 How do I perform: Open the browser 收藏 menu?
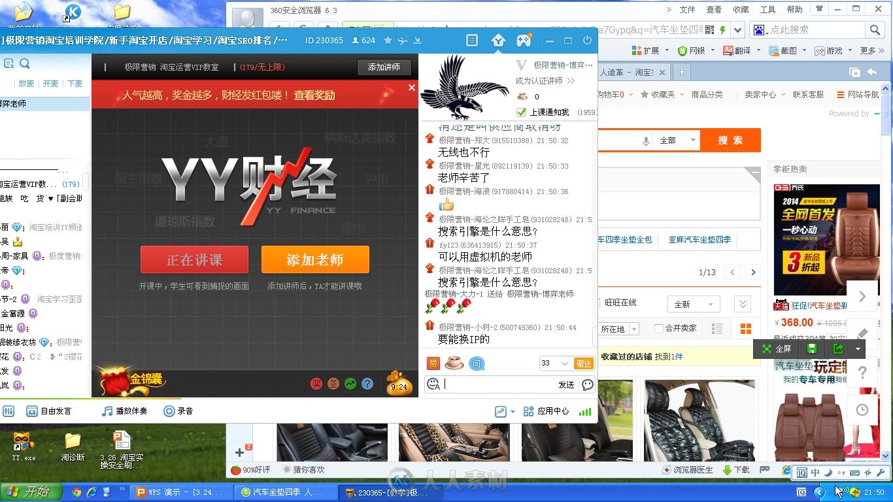741,10
